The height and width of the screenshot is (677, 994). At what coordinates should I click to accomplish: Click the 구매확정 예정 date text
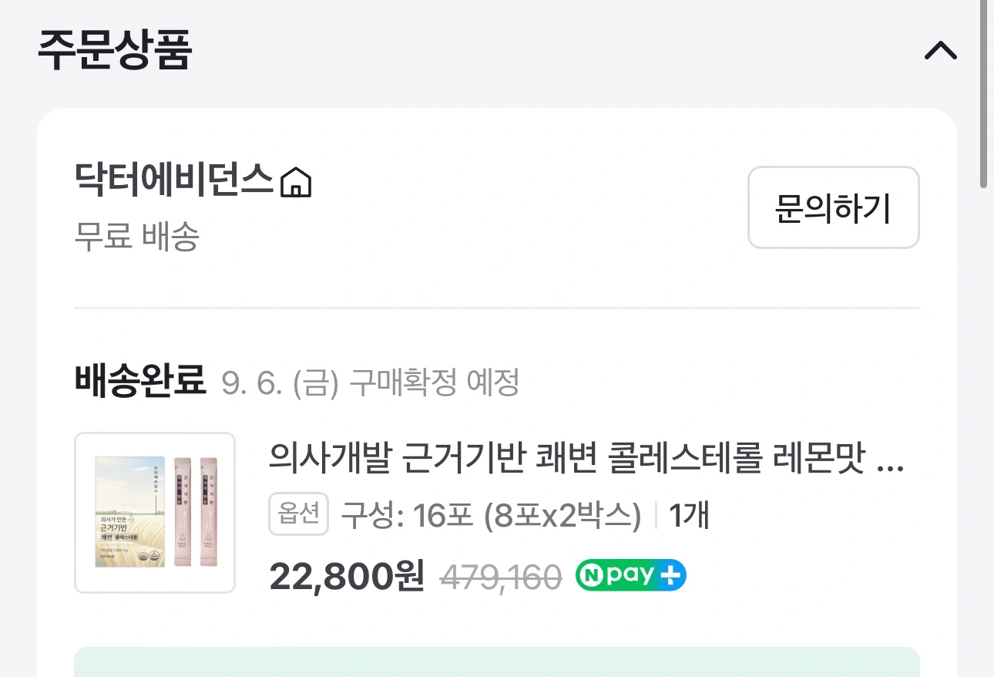click(370, 382)
